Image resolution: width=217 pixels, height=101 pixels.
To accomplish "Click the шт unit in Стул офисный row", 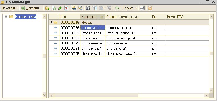I will pos(154,49).
